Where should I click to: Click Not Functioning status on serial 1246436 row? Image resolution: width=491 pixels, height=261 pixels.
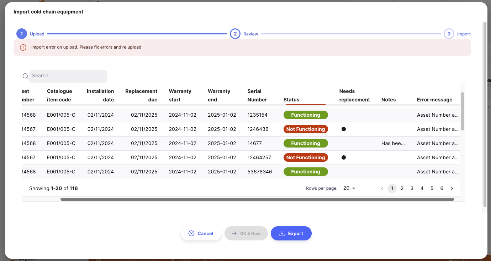[x=306, y=129]
